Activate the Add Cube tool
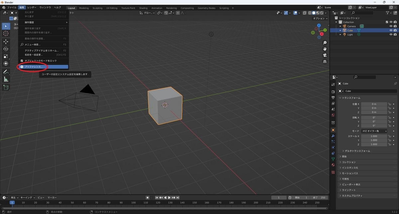The height and width of the screenshot is (214, 399). (x=6, y=87)
